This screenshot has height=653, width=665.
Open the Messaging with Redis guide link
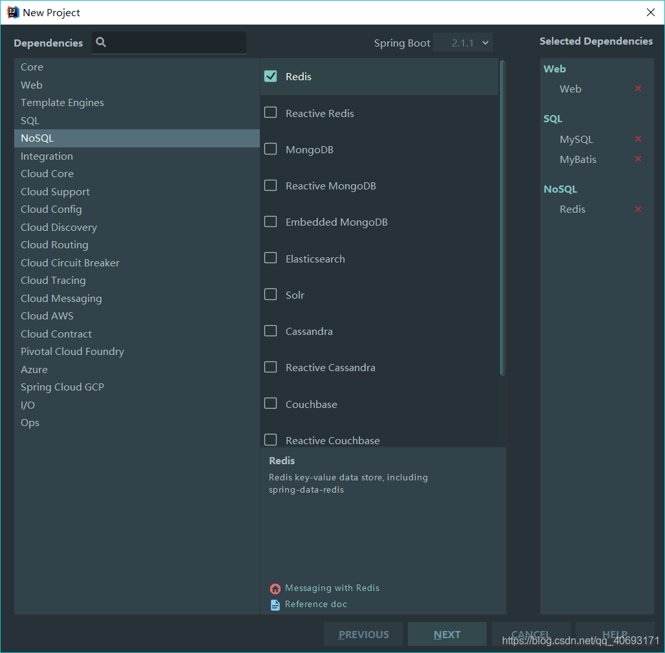point(332,588)
